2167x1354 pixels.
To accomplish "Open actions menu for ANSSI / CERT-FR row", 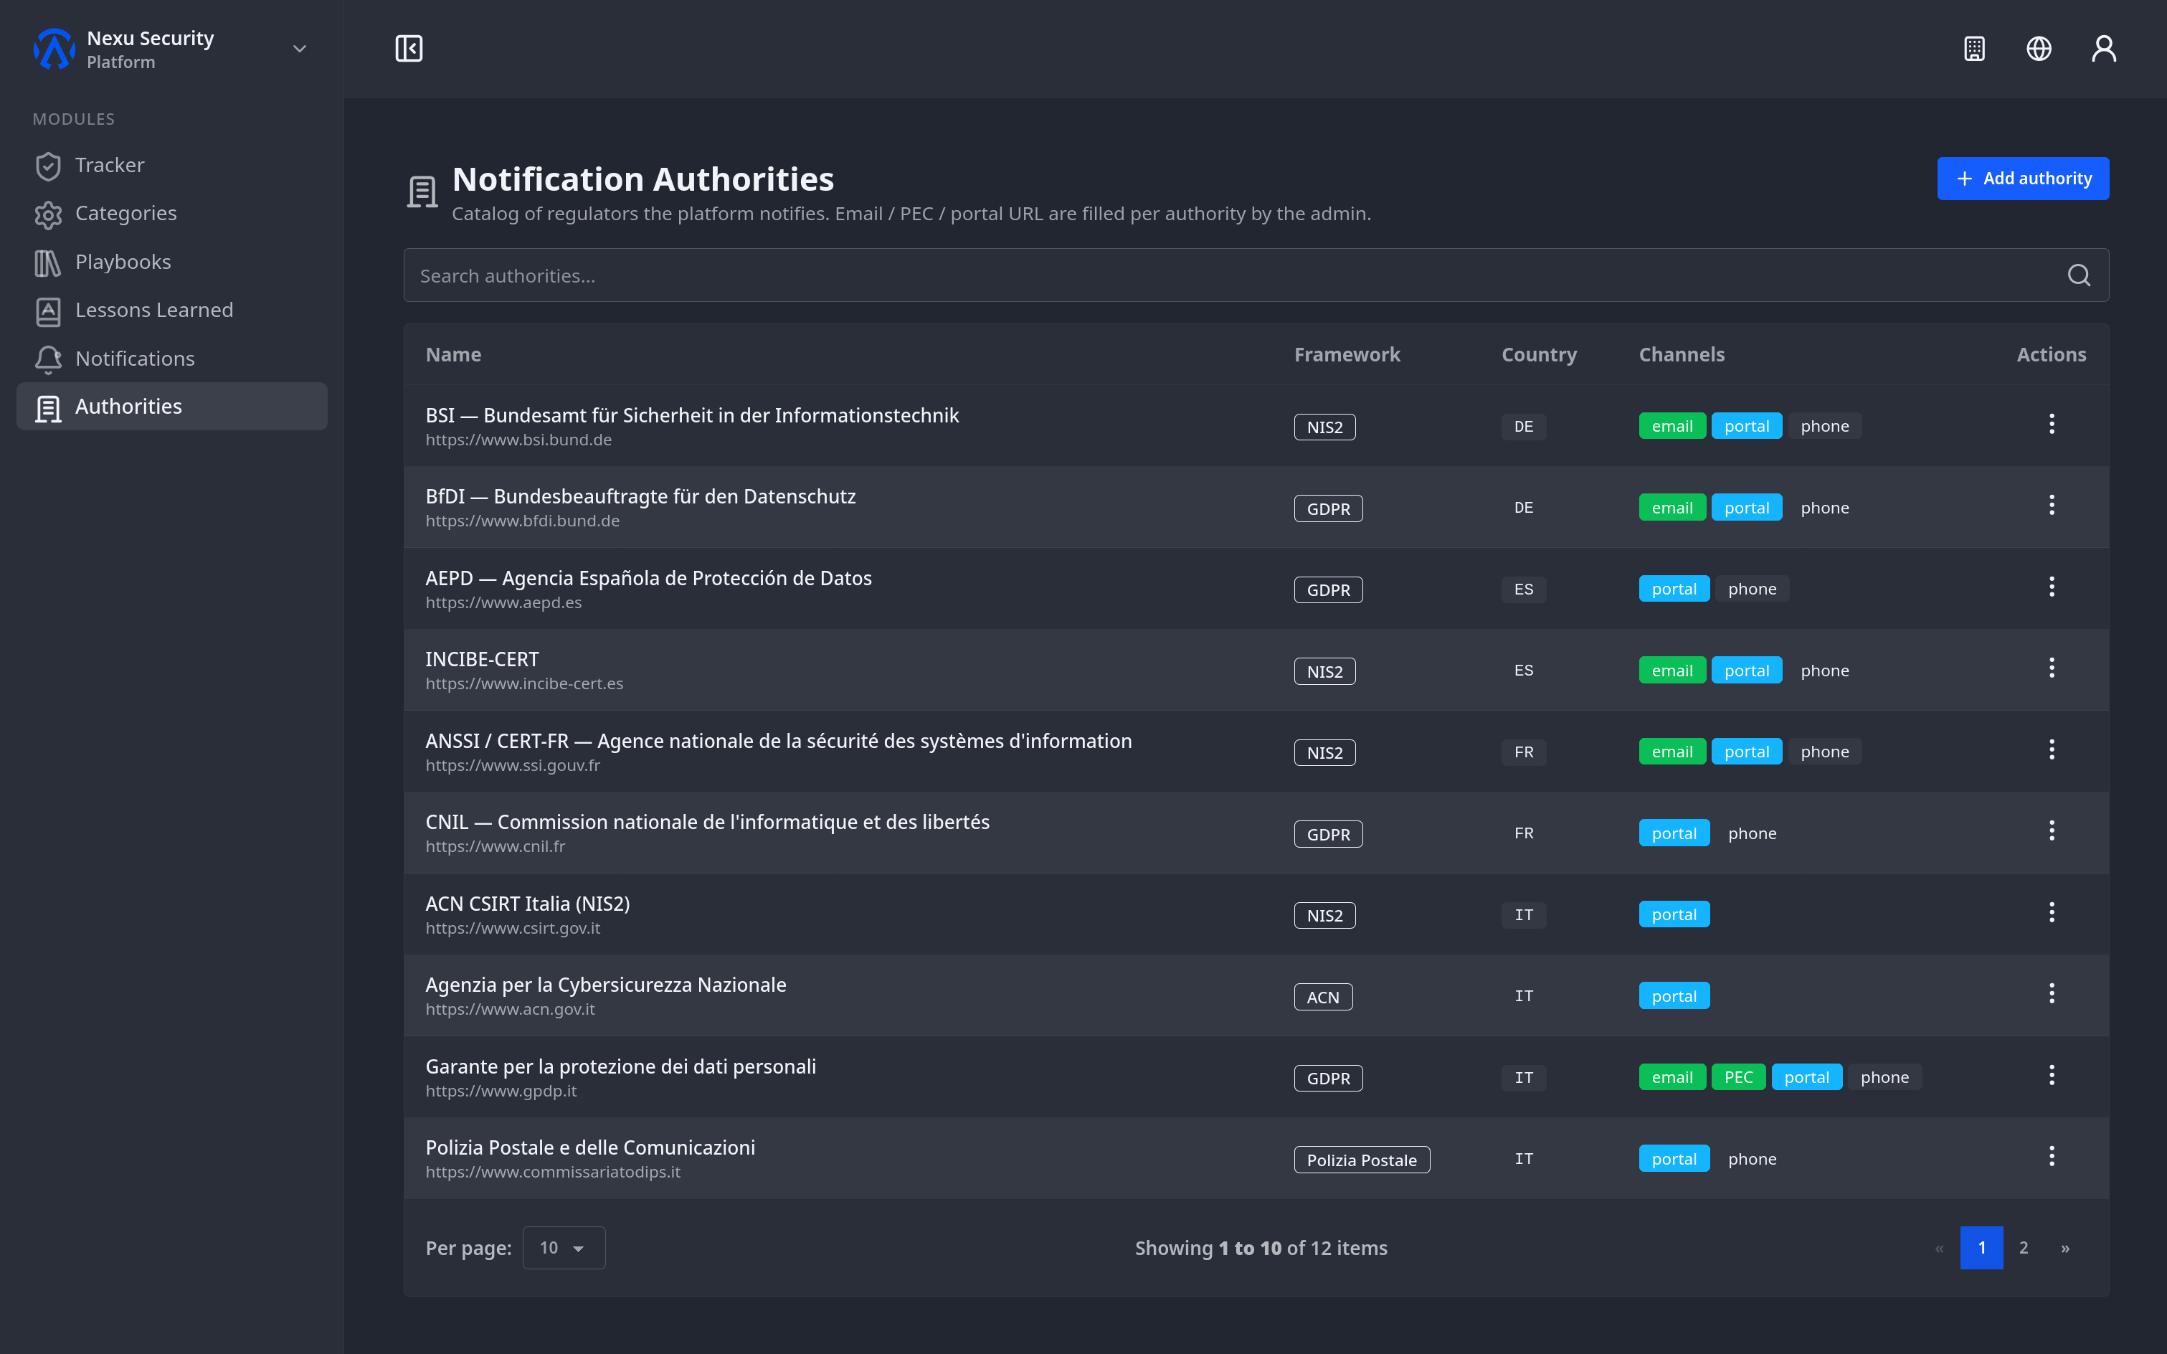I will tap(2052, 750).
